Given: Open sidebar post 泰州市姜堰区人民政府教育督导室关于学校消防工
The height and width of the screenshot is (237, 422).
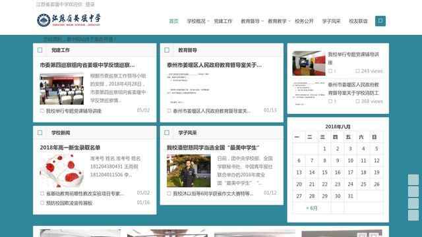Looking at the screenshot, I should point(353,89).
